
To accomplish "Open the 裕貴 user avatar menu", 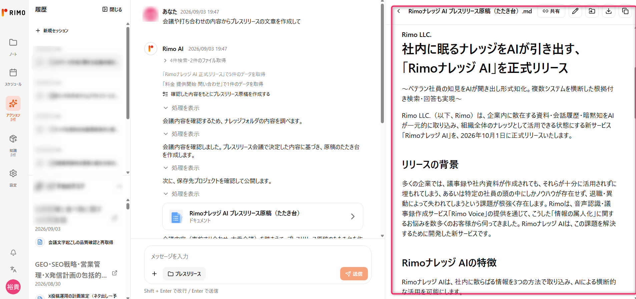I will 13,287.
